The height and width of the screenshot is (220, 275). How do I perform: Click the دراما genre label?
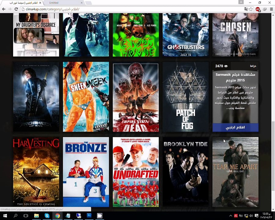point(253,66)
